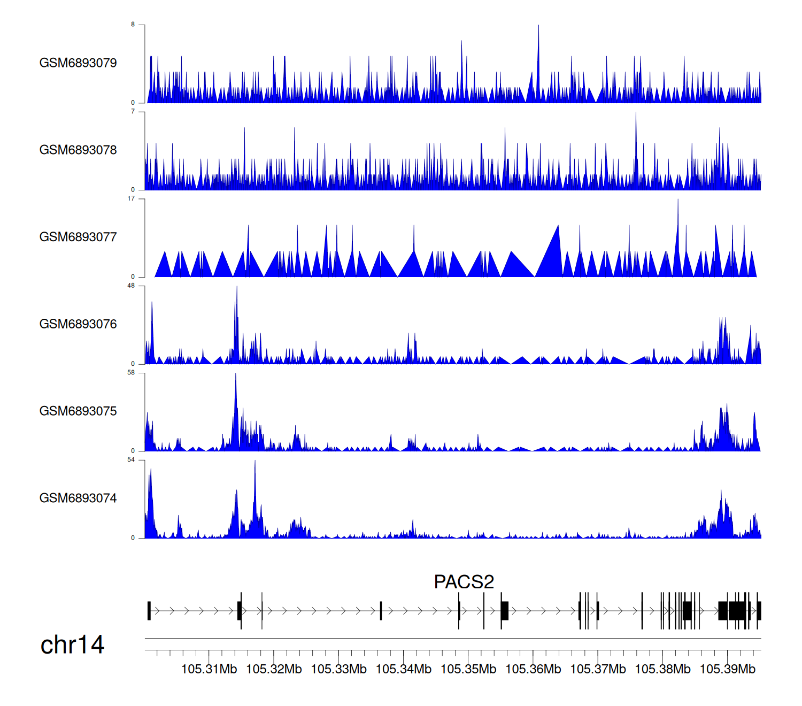Click the 105.31Mb axis position label
The image size is (802, 706).
pyautogui.click(x=209, y=670)
